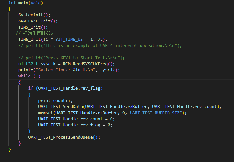Click the rev_flag = 0 assignment line
Viewport: 234px width, 162px height.
click(75, 125)
